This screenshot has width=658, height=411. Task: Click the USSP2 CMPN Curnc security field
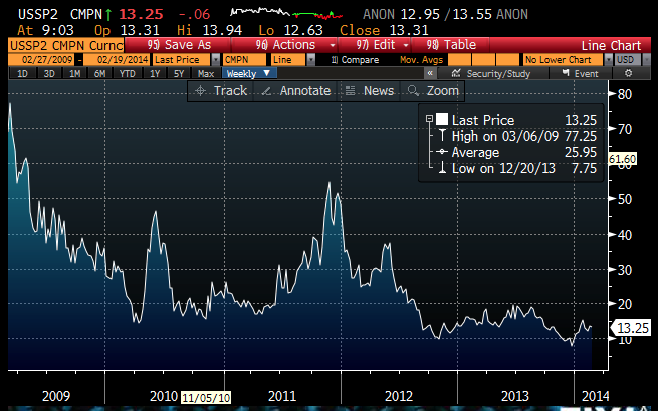tap(66, 45)
